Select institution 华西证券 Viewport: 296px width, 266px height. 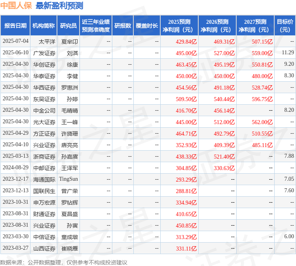click(x=44, y=88)
